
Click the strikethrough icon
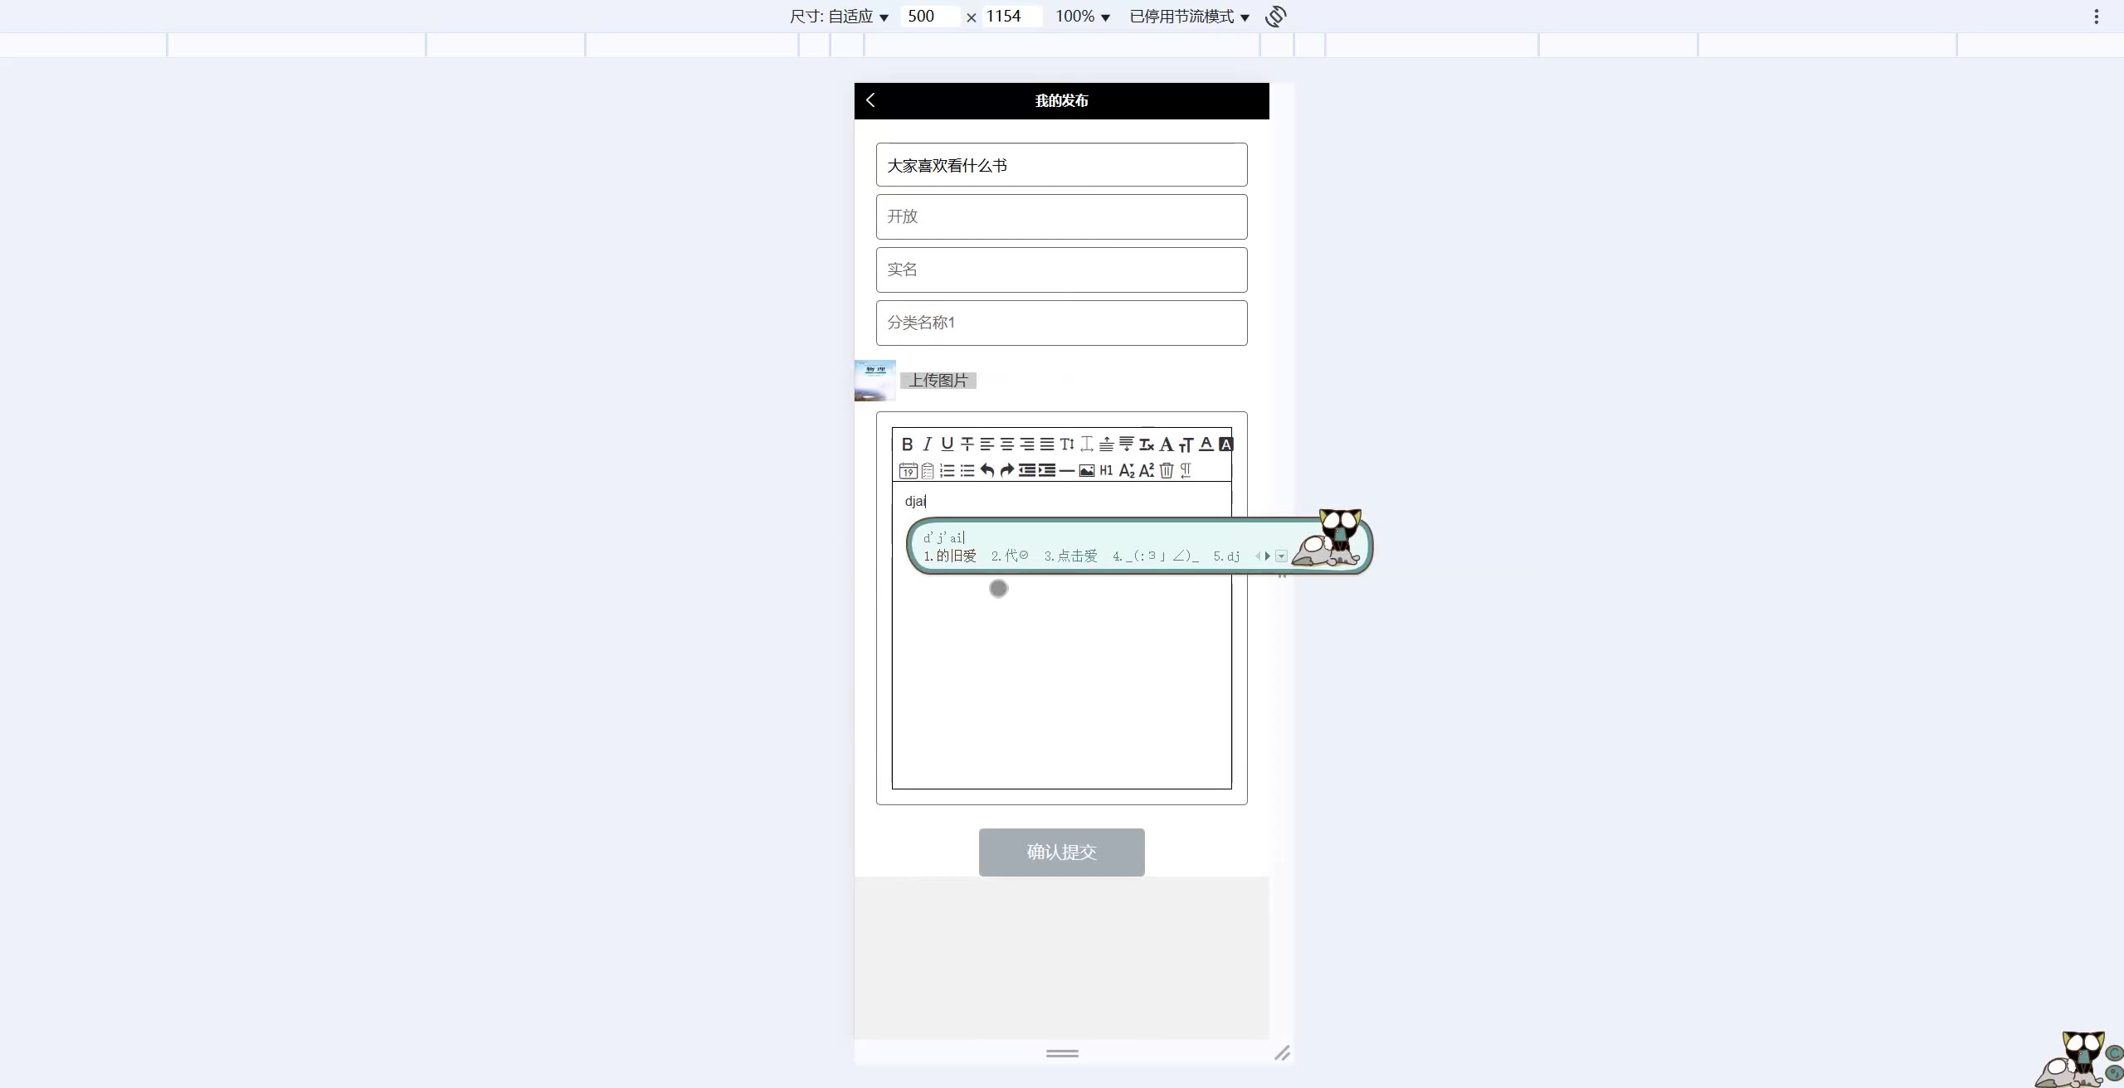[967, 444]
